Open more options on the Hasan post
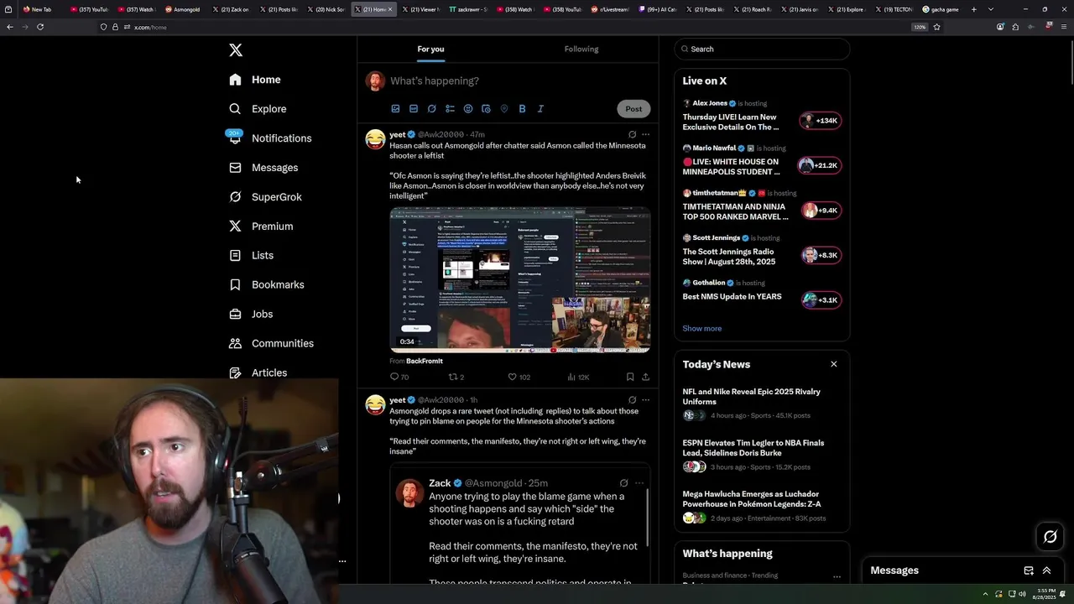Image resolution: width=1074 pixels, height=604 pixels. [645, 134]
